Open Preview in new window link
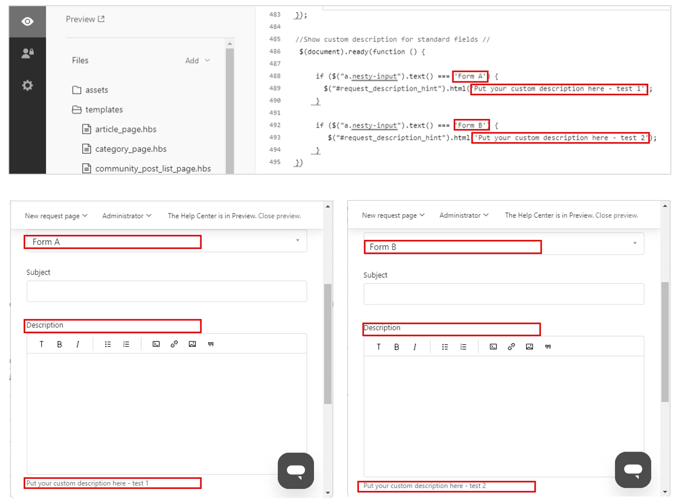 85,19
